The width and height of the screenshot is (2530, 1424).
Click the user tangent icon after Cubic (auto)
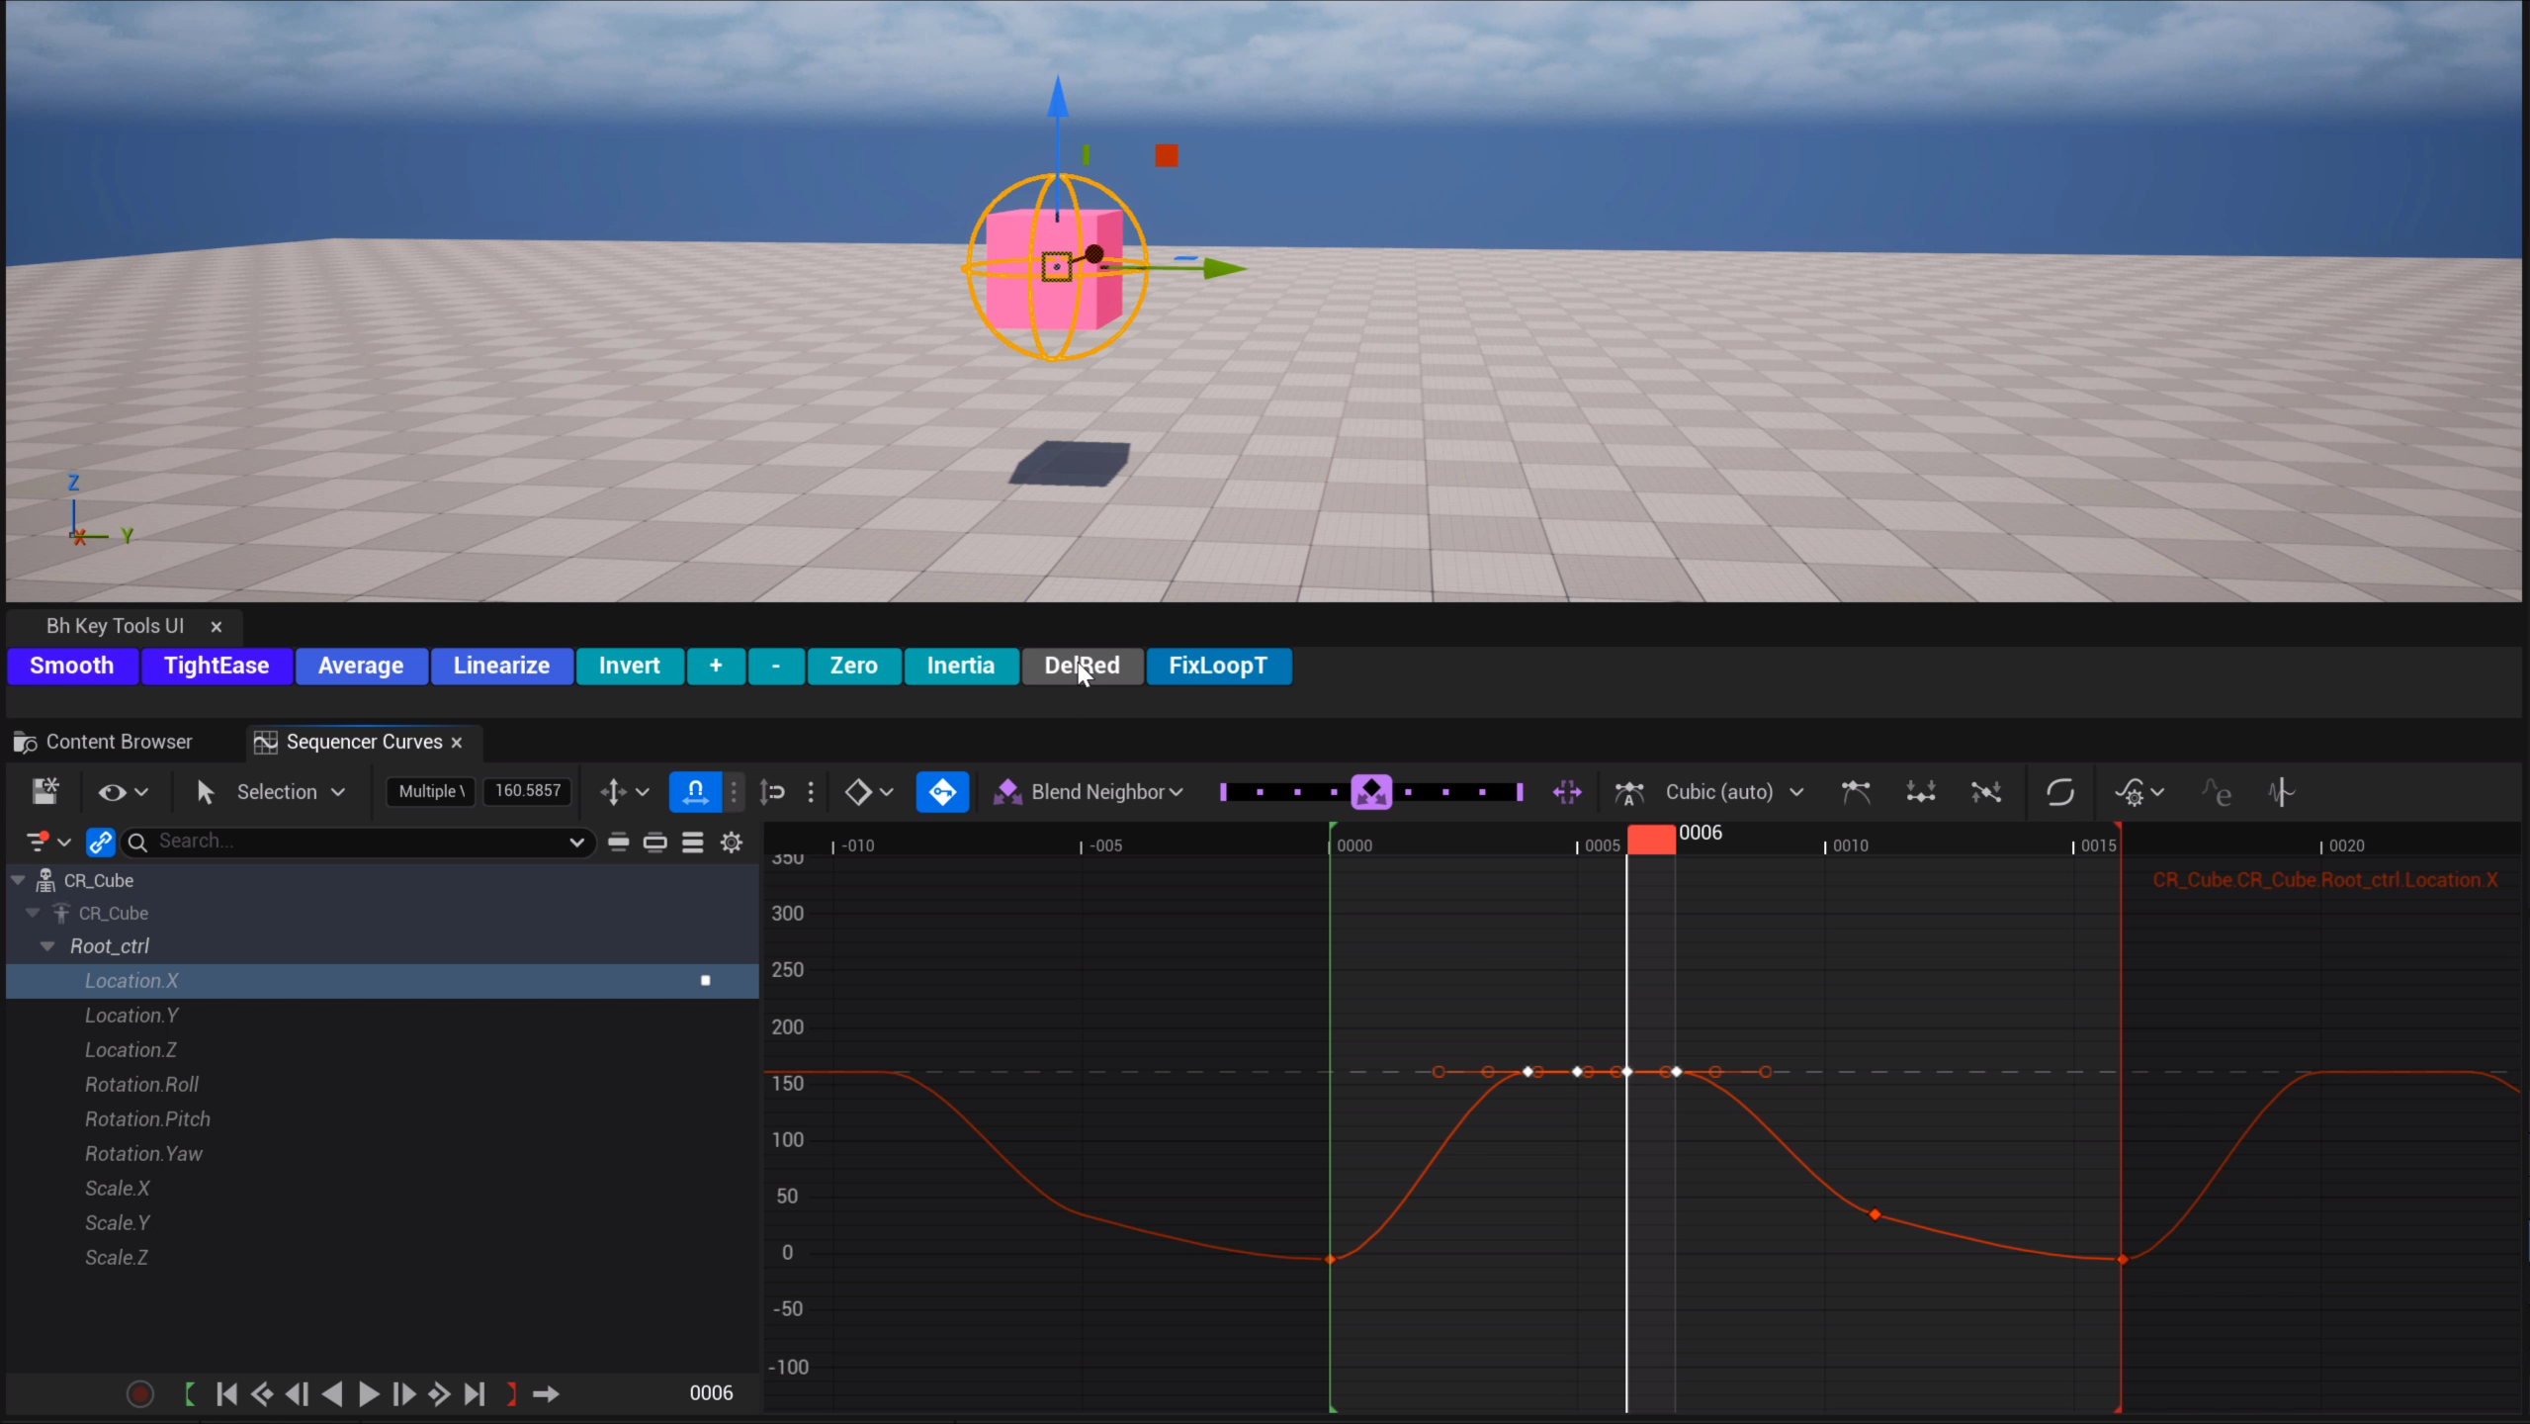coord(1856,792)
